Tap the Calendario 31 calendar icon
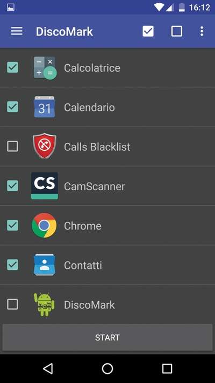This screenshot has width=215, height=383. [x=45, y=107]
